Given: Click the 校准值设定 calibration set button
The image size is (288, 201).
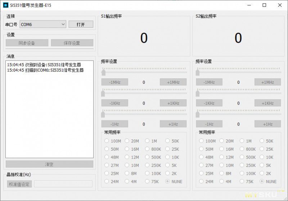Looking at the screenshot, I should pyautogui.click(x=19, y=184).
